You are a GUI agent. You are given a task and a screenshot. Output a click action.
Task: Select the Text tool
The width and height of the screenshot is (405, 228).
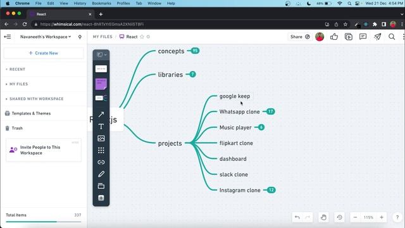[101, 127]
